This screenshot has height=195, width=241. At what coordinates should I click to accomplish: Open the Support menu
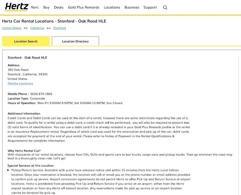coord(150,7)
